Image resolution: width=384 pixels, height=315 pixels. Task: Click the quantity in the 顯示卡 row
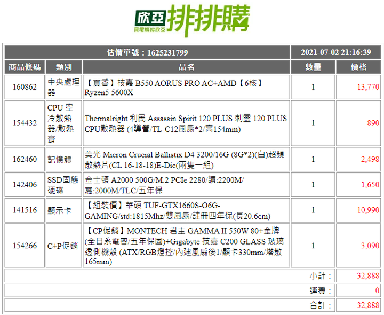click(x=313, y=210)
